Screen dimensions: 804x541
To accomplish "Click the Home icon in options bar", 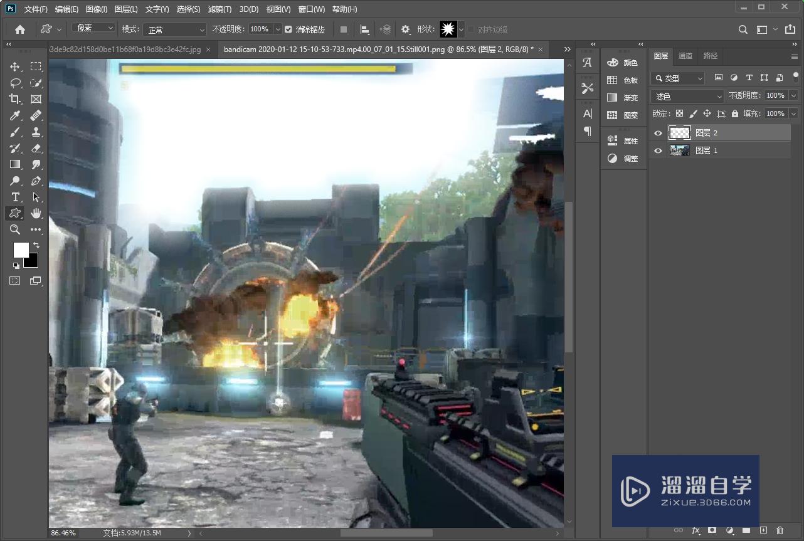I will click(20, 29).
